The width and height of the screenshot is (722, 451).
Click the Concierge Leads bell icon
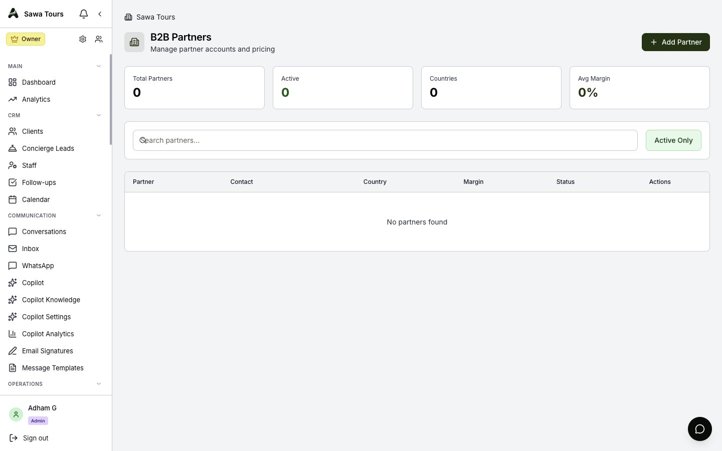13,148
